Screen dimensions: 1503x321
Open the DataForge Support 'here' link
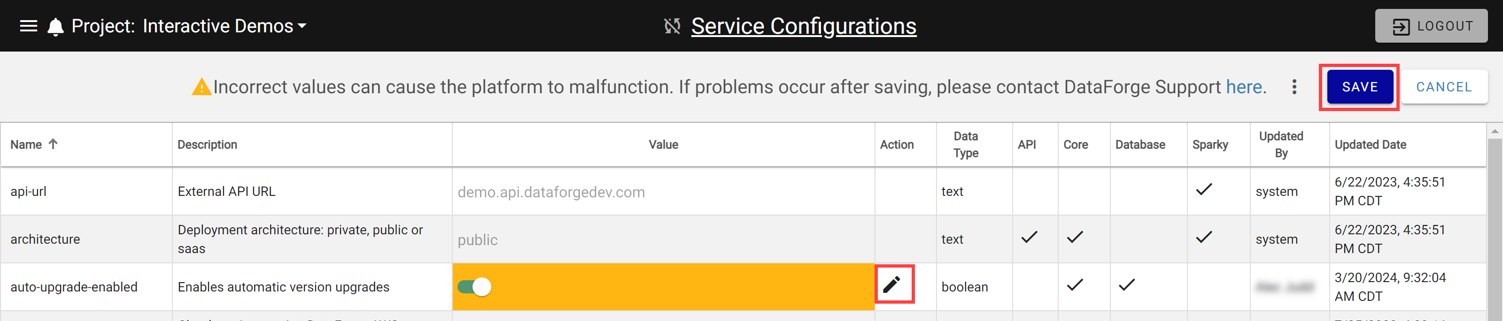coord(1244,87)
